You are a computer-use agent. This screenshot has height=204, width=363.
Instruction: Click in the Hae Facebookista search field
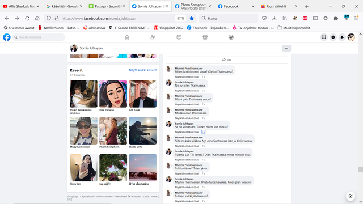click(39, 37)
